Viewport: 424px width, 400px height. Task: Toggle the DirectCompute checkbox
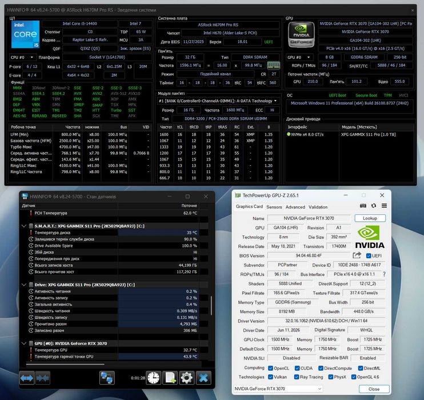click(321, 368)
